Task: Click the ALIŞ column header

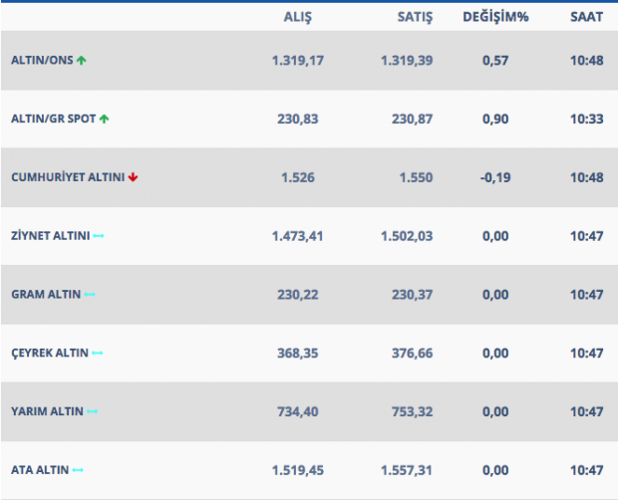Action: tap(299, 17)
